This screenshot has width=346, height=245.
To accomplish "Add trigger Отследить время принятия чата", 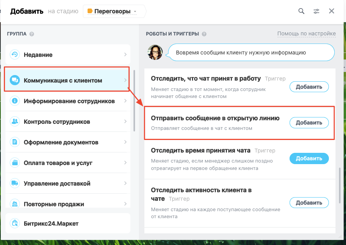I will 309,158.
